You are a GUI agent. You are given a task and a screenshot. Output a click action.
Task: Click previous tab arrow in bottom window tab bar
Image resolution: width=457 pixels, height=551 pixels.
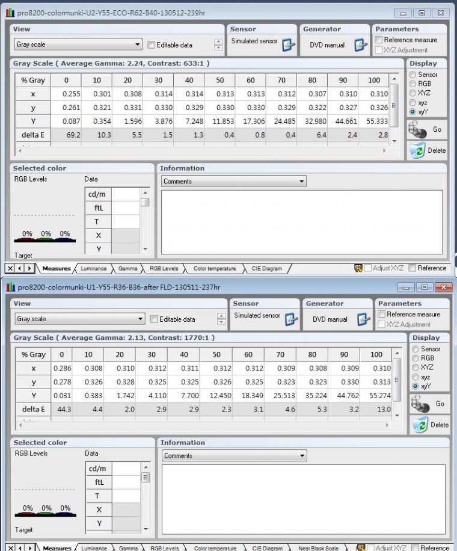(20, 548)
